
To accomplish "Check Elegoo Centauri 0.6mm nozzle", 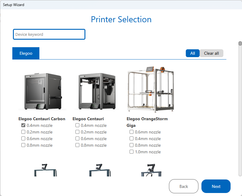I will [x=77, y=139].
